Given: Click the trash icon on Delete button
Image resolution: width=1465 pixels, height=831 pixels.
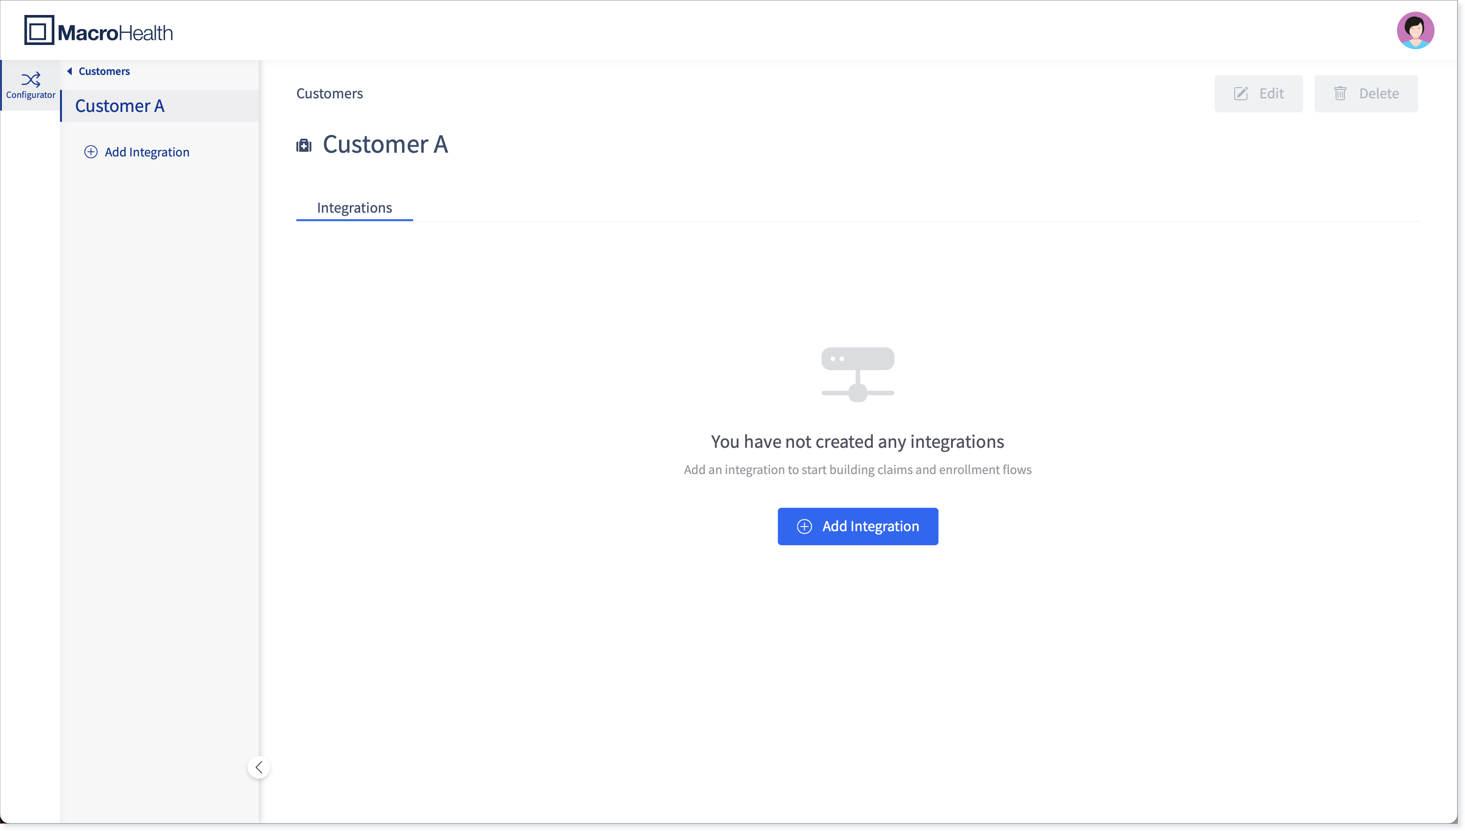Looking at the screenshot, I should pyautogui.click(x=1340, y=94).
